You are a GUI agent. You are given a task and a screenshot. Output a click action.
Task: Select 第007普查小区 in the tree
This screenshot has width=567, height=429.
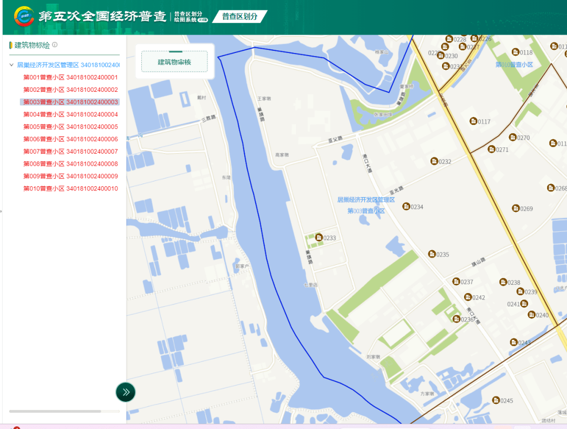70,152
